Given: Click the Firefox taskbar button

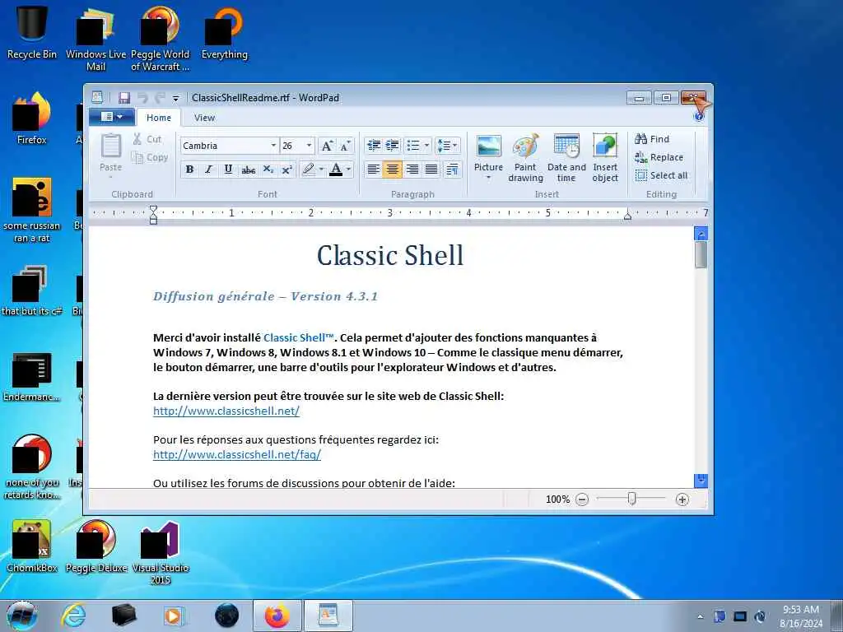Looking at the screenshot, I should (x=277, y=616).
